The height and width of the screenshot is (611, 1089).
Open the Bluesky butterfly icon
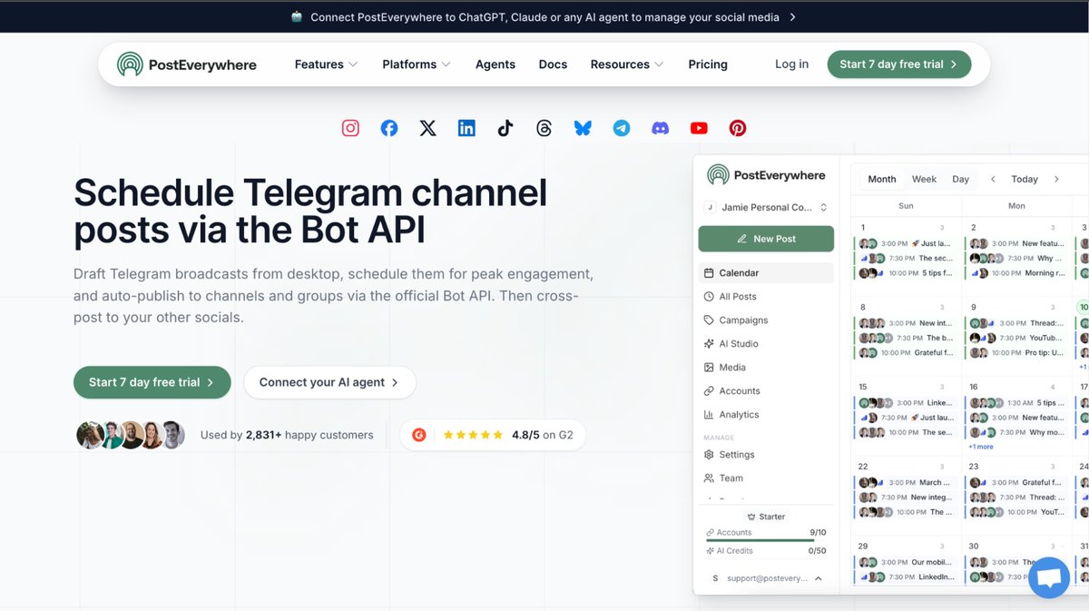click(x=583, y=128)
